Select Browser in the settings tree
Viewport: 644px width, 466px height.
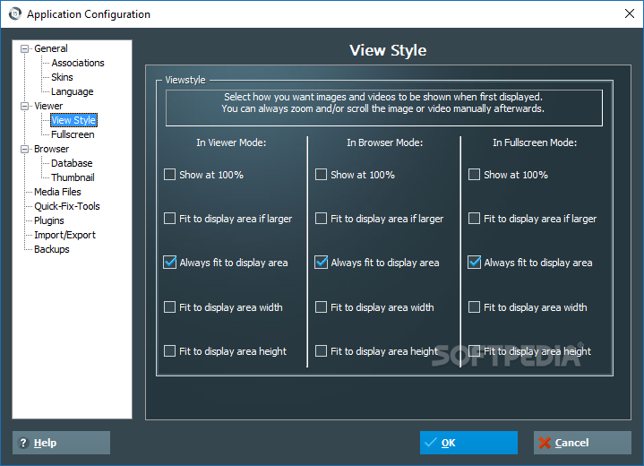point(51,149)
